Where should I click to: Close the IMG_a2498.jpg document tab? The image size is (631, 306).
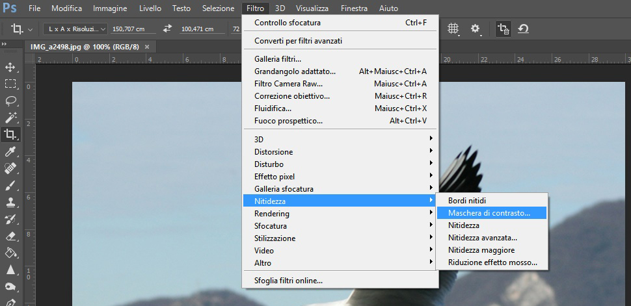pyautogui.click(x=147, y=47)
